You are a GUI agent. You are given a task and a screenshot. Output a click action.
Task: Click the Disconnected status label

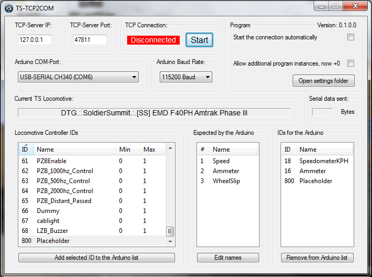[153, 40]
